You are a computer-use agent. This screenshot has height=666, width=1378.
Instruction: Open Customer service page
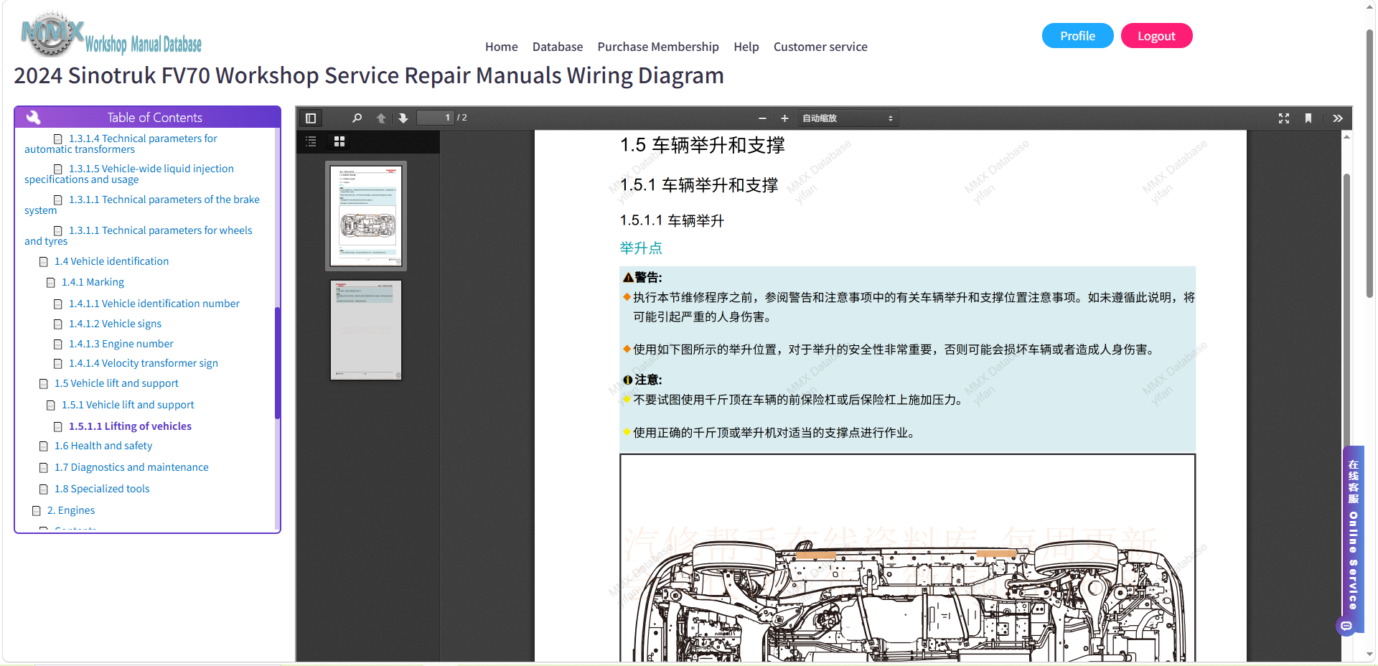pyautogui.click(x=820, y=47)
